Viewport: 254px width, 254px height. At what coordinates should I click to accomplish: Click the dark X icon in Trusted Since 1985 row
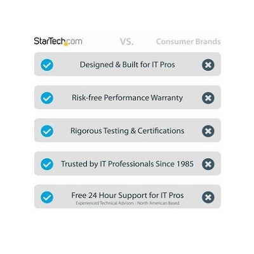[x=208, y=164]
